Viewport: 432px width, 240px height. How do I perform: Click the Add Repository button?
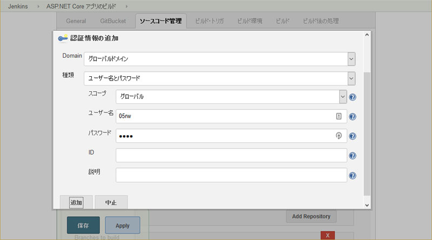point(312,216)
